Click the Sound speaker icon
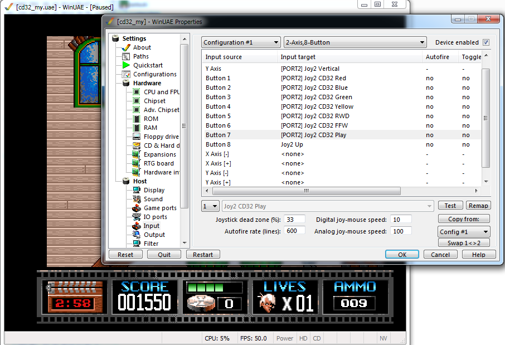Viewport: 505px width, 345px height. tap(137, 199)
